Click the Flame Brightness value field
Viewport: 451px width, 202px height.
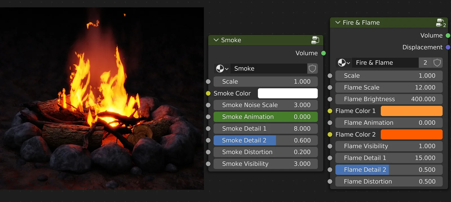pyautogui.click(x=389, y=99)
